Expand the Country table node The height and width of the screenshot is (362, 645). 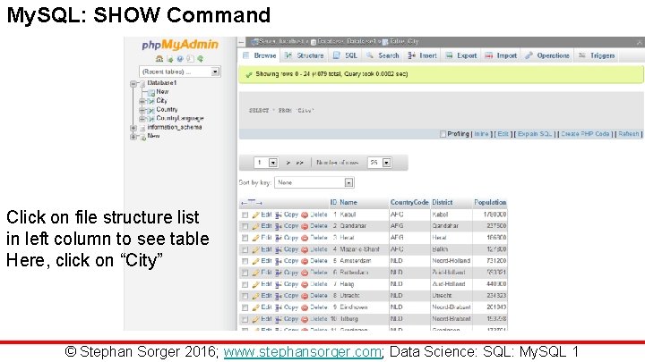[142, 110]
